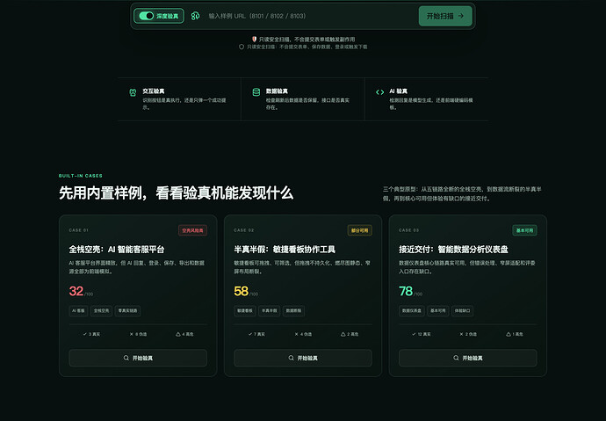Select the 敏捷看板 tag

click(x=245, y=311)
